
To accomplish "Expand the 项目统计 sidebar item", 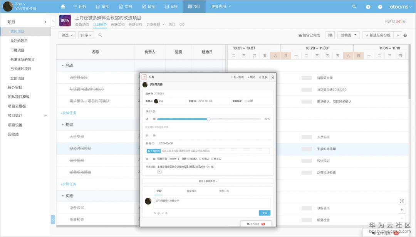I will click(x=45, y=116).
